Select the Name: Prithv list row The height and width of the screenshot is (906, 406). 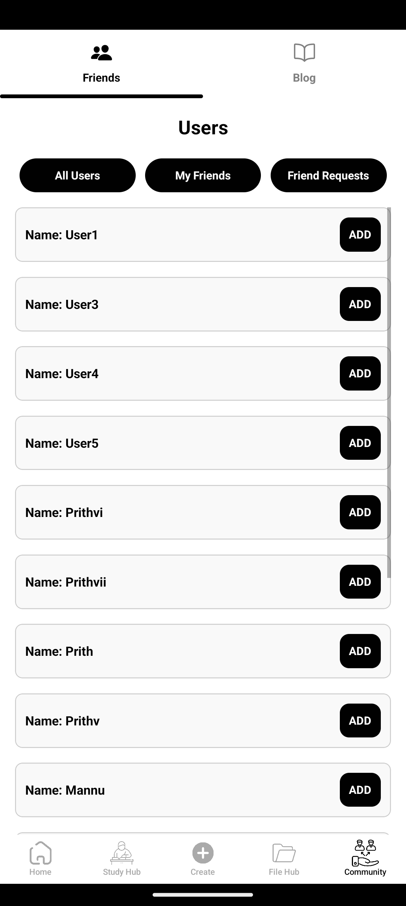(x=203, y=721)
